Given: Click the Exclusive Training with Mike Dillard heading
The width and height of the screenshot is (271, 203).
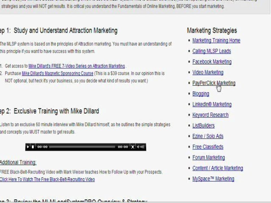Looking at the screenshot, I should pos(56,111).
